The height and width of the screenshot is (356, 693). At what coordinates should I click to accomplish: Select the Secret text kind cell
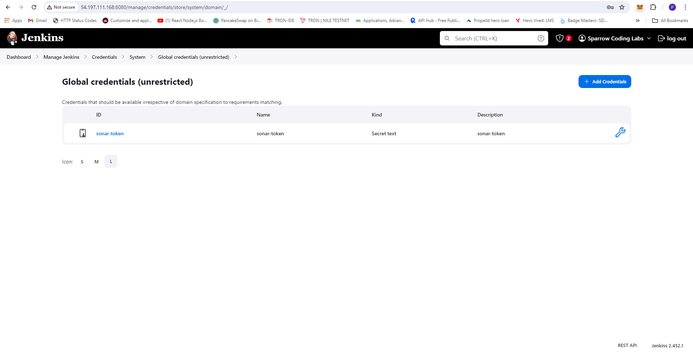point(384,133)
